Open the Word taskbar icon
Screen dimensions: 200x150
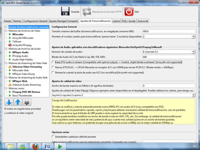48,146
